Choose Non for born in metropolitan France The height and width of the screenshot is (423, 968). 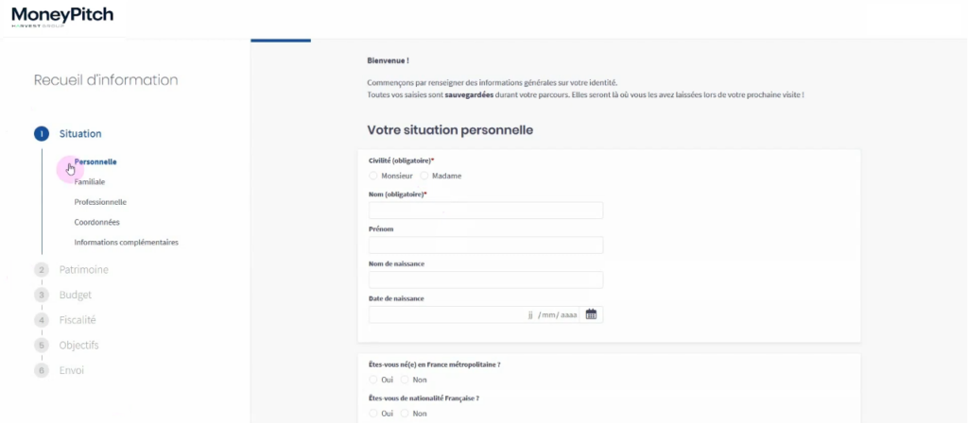tap(406, 380)
